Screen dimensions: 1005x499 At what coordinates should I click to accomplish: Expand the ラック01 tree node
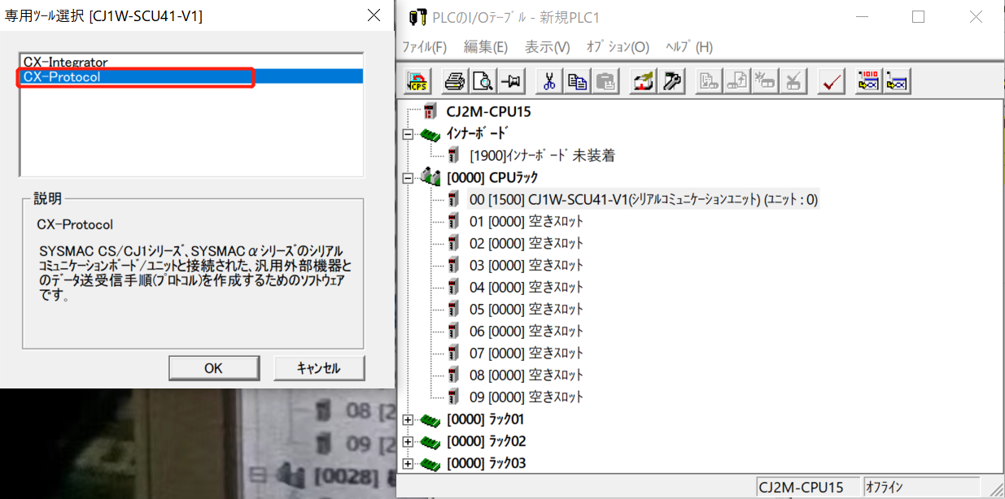coord(408,419)
